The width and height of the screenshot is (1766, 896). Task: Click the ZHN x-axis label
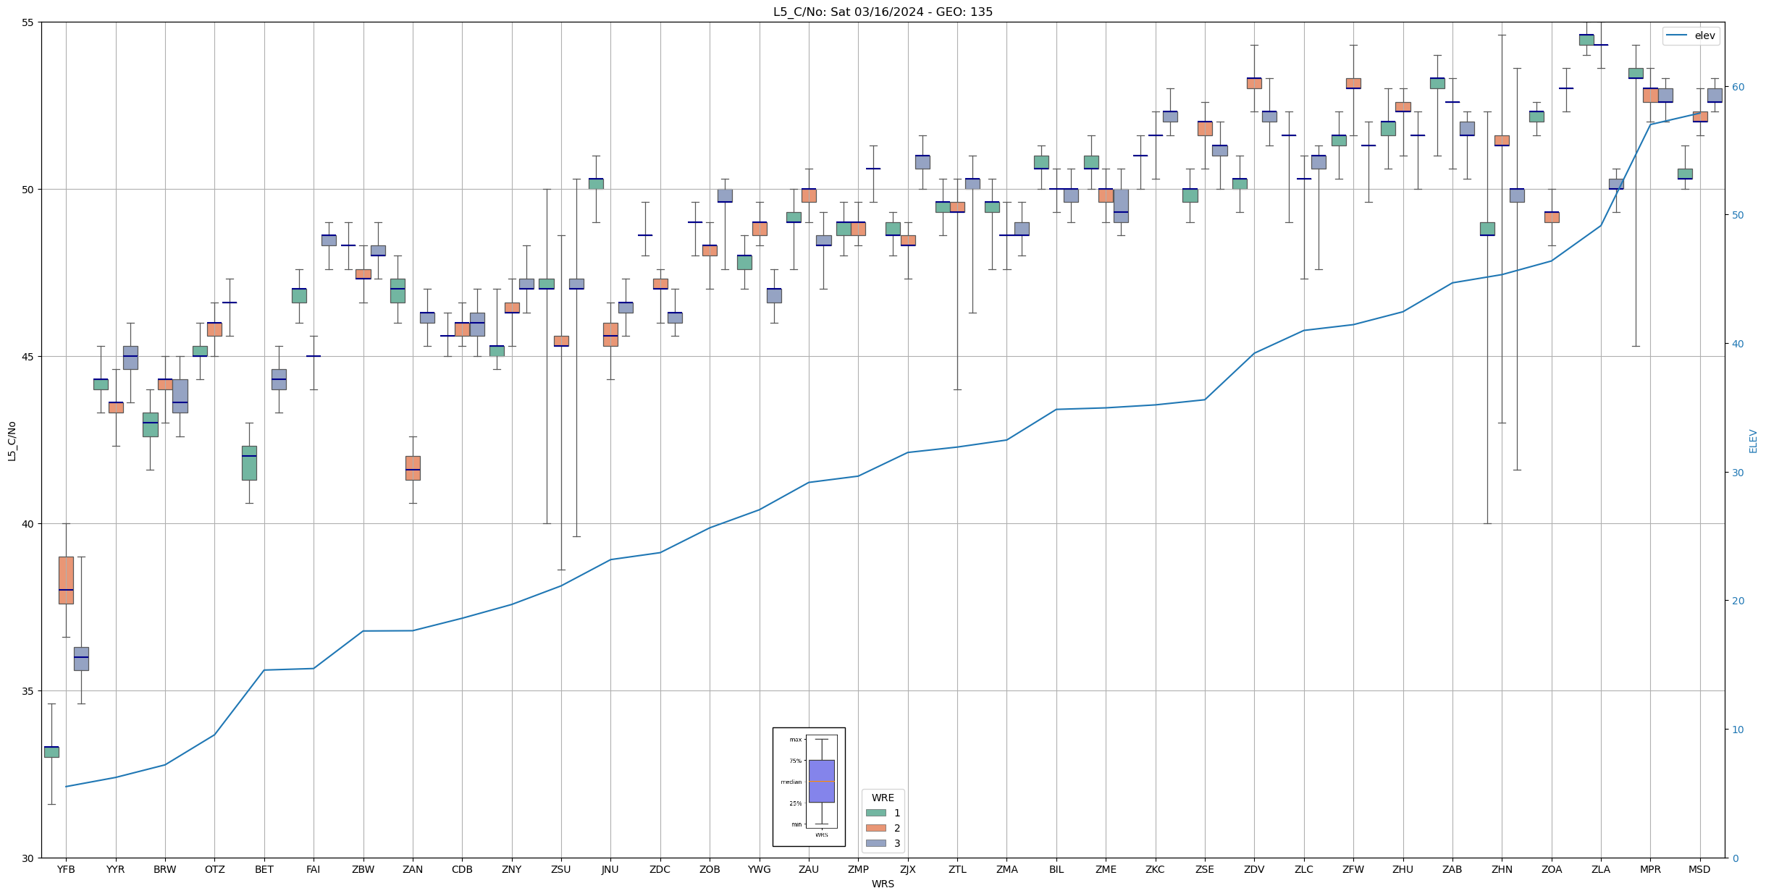(1502, 869)
